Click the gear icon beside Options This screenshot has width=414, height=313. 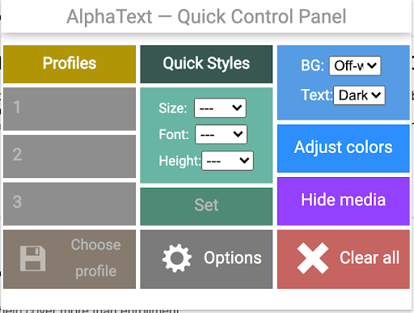click(177, 258)
